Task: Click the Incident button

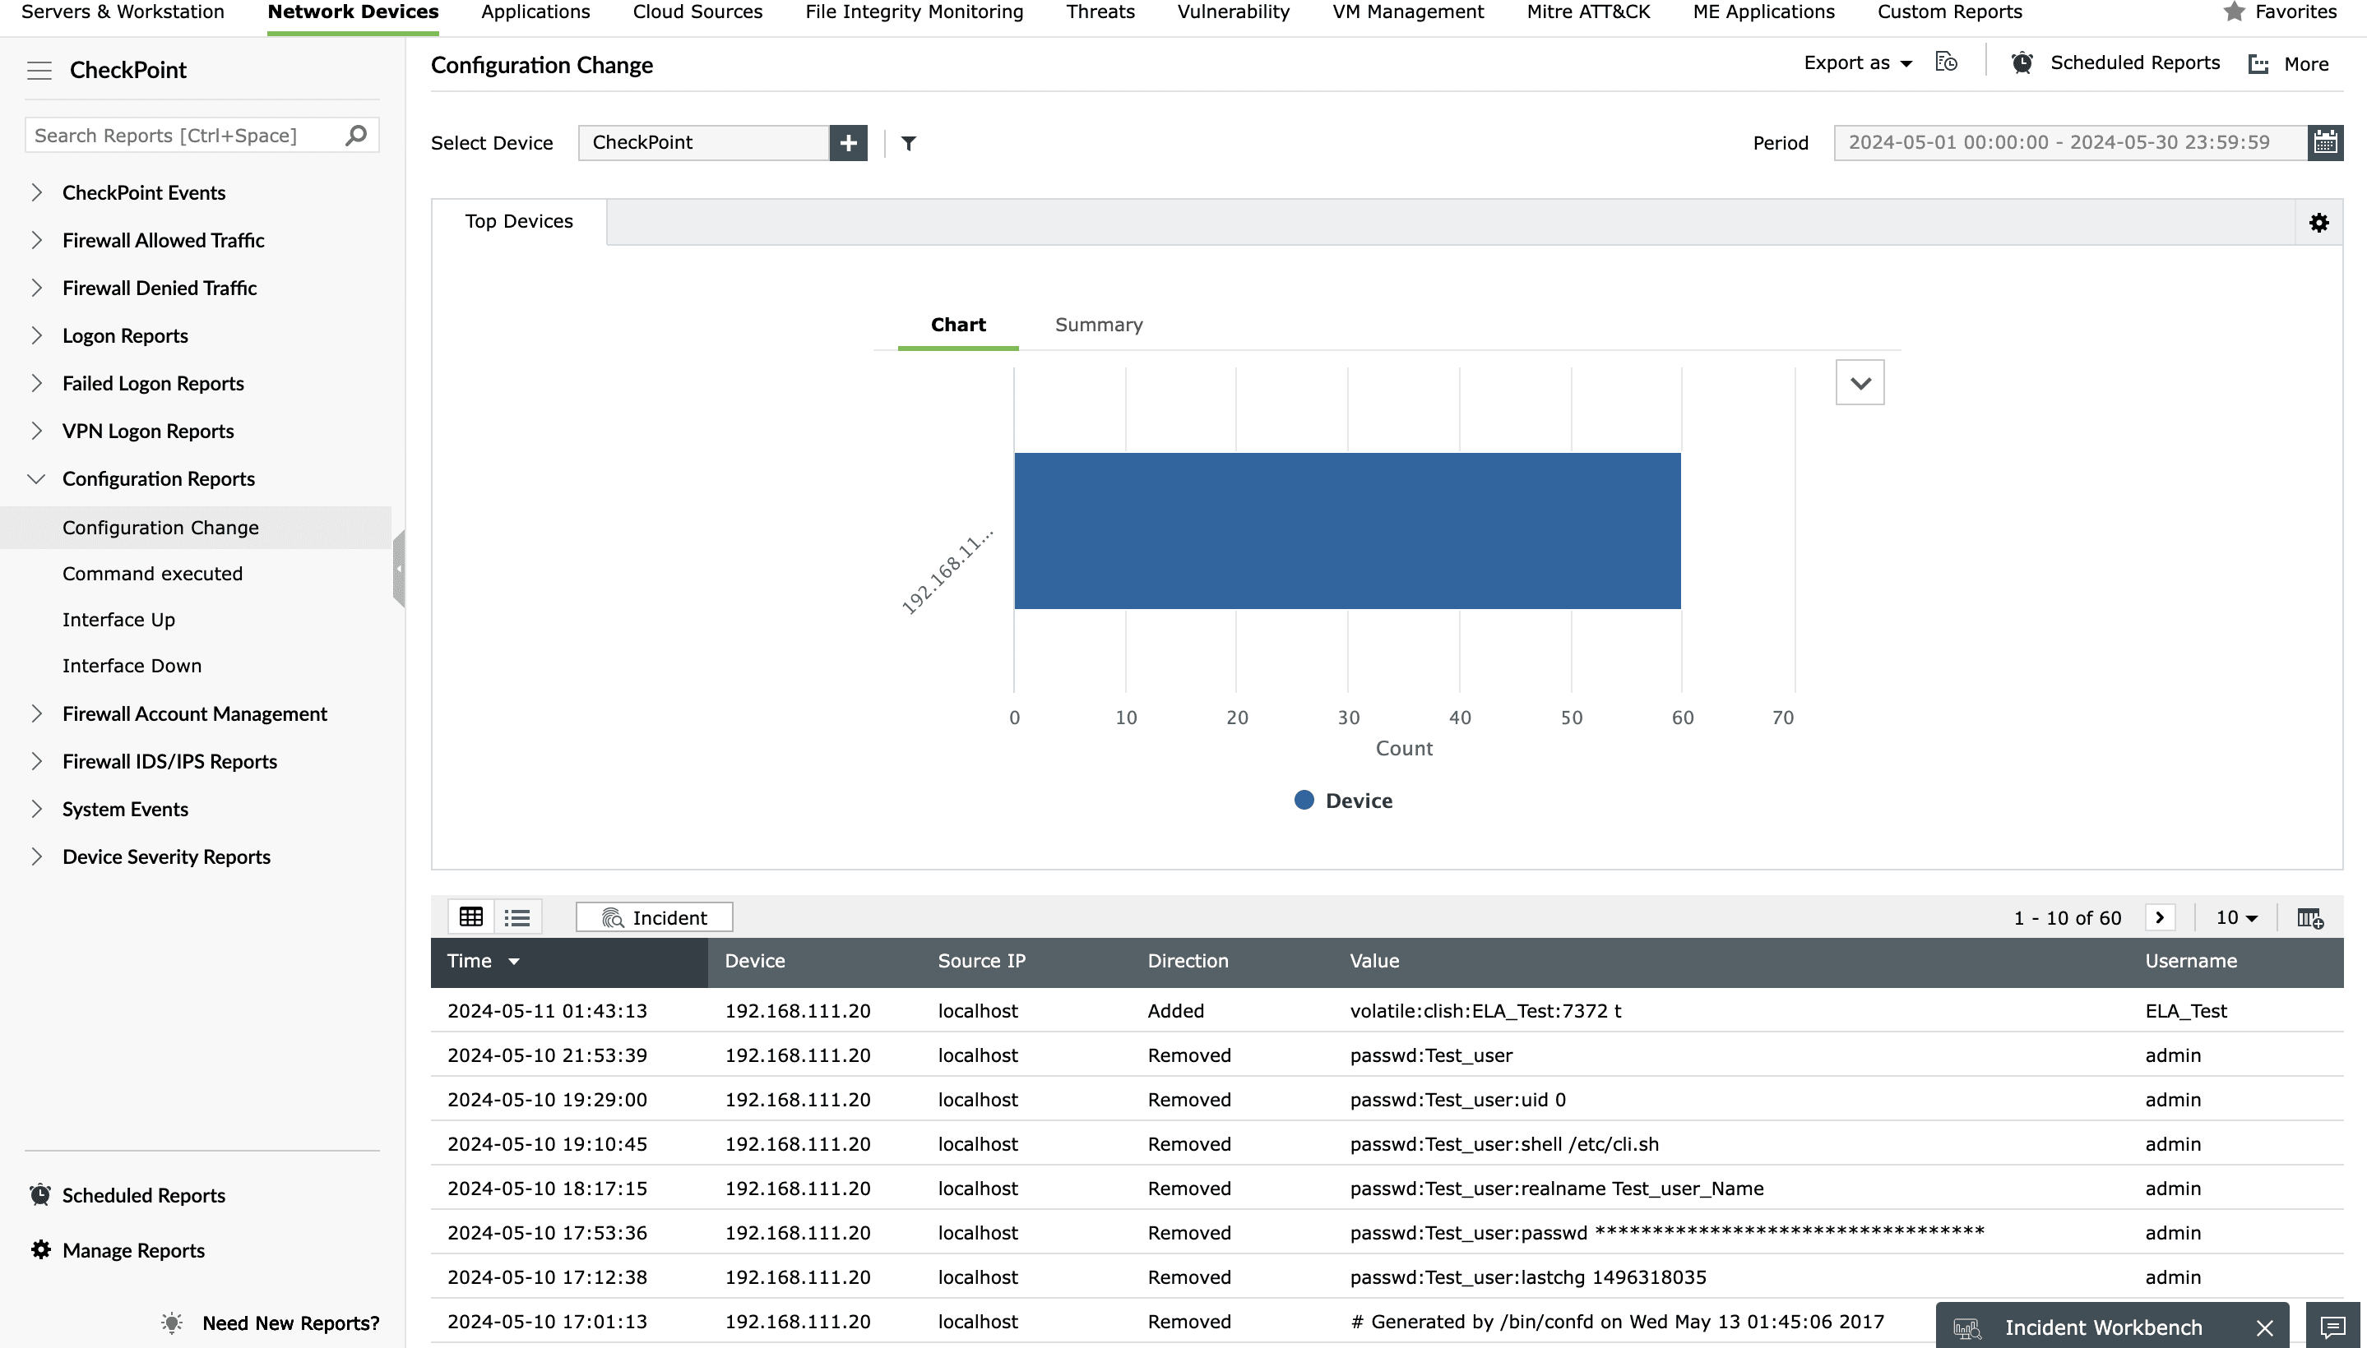Action: click(654, 916)
